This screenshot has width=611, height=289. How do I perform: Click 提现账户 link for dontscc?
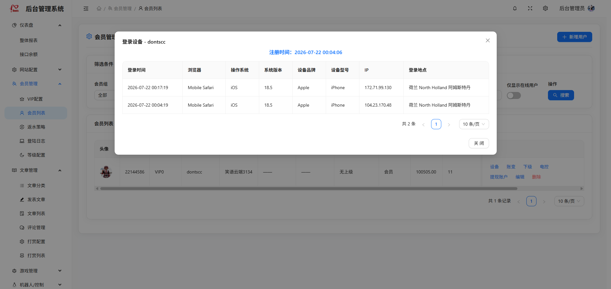499,177
